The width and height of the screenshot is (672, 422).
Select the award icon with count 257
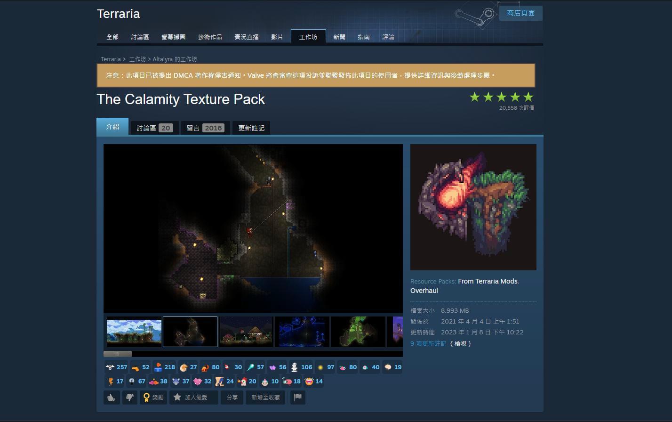coord(116,367)
